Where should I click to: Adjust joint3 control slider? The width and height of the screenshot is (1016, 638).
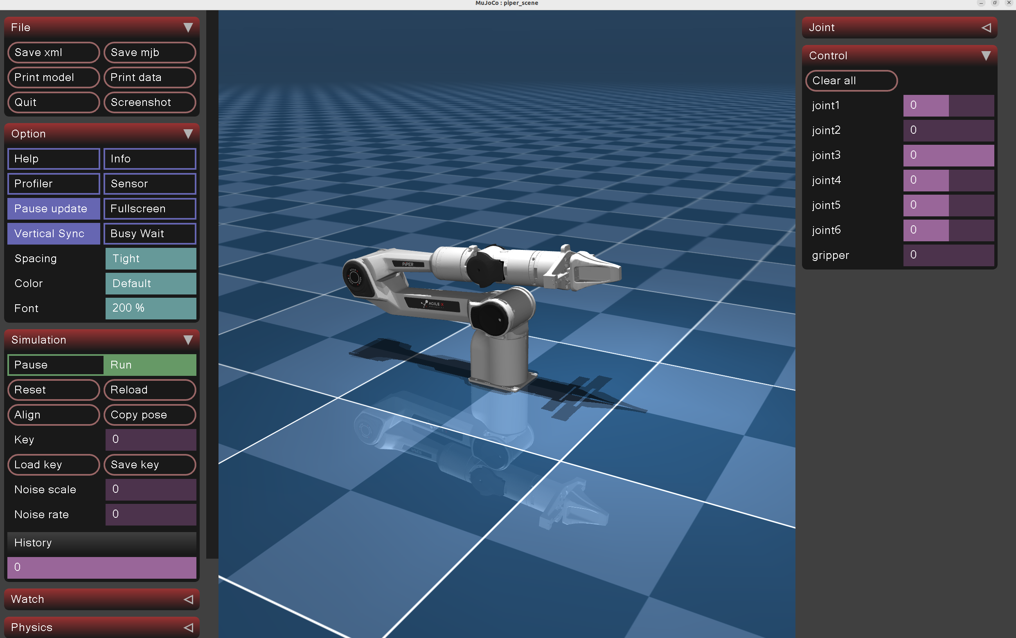pyautogui.click(x=948, y=155)
